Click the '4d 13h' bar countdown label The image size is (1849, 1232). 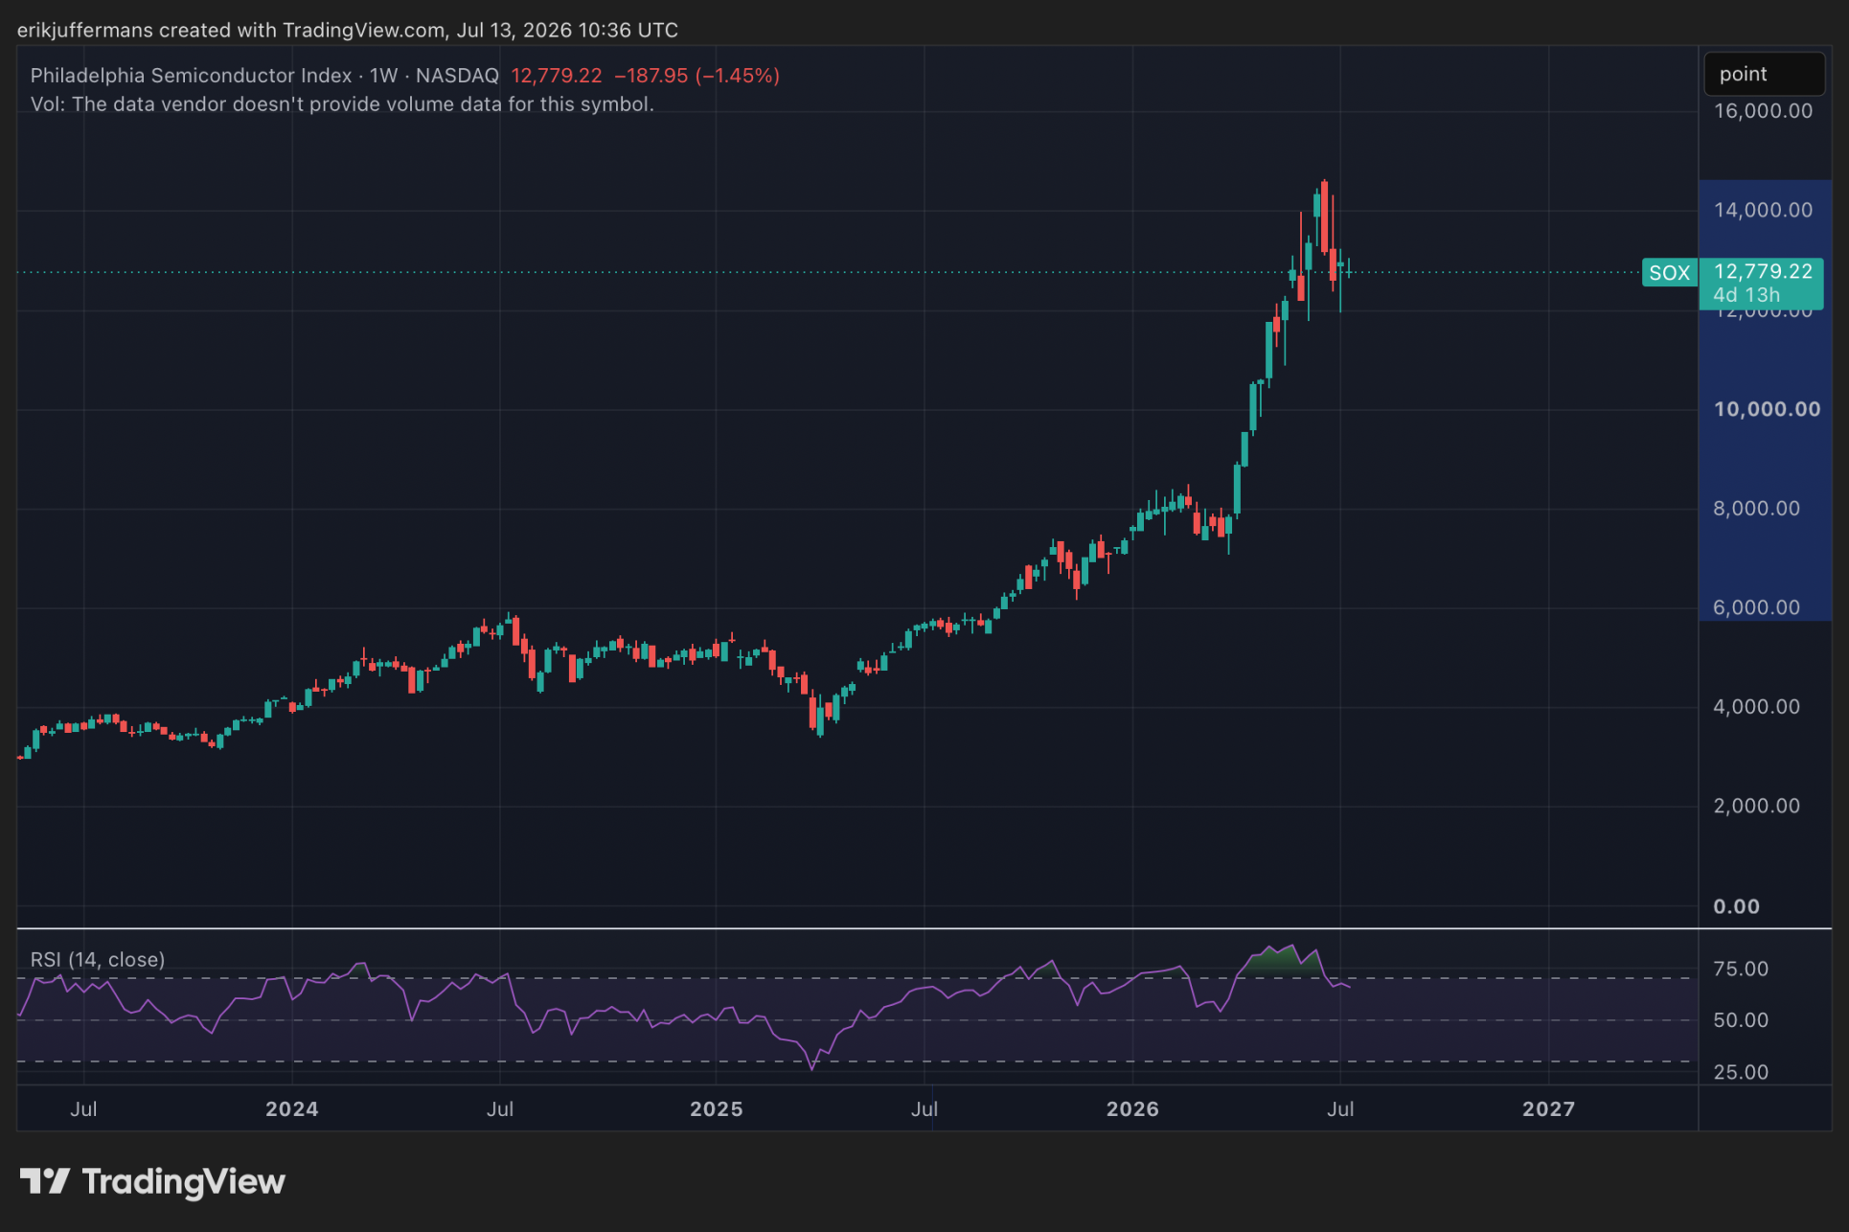pyautogui.click(x=1746, y=295)
